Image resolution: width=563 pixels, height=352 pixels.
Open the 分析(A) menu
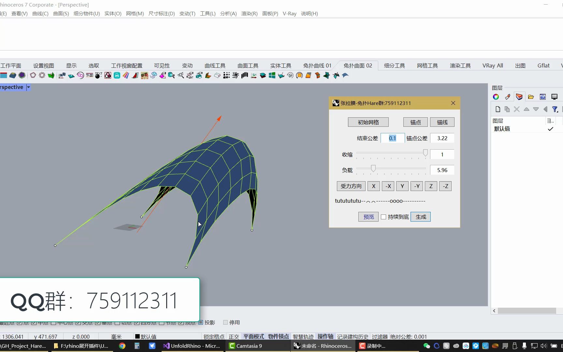pos(228,14)
